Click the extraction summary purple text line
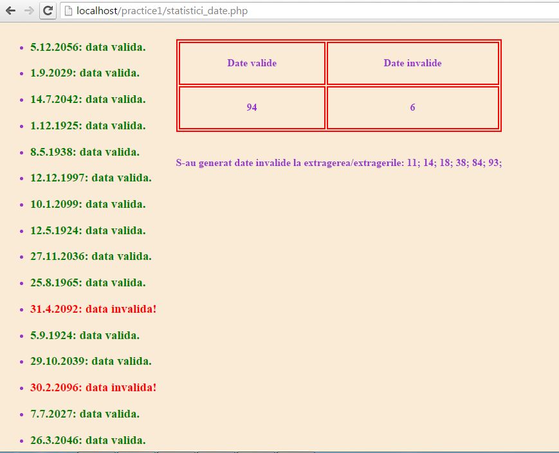The image size is (559, 453). point(339,163)
